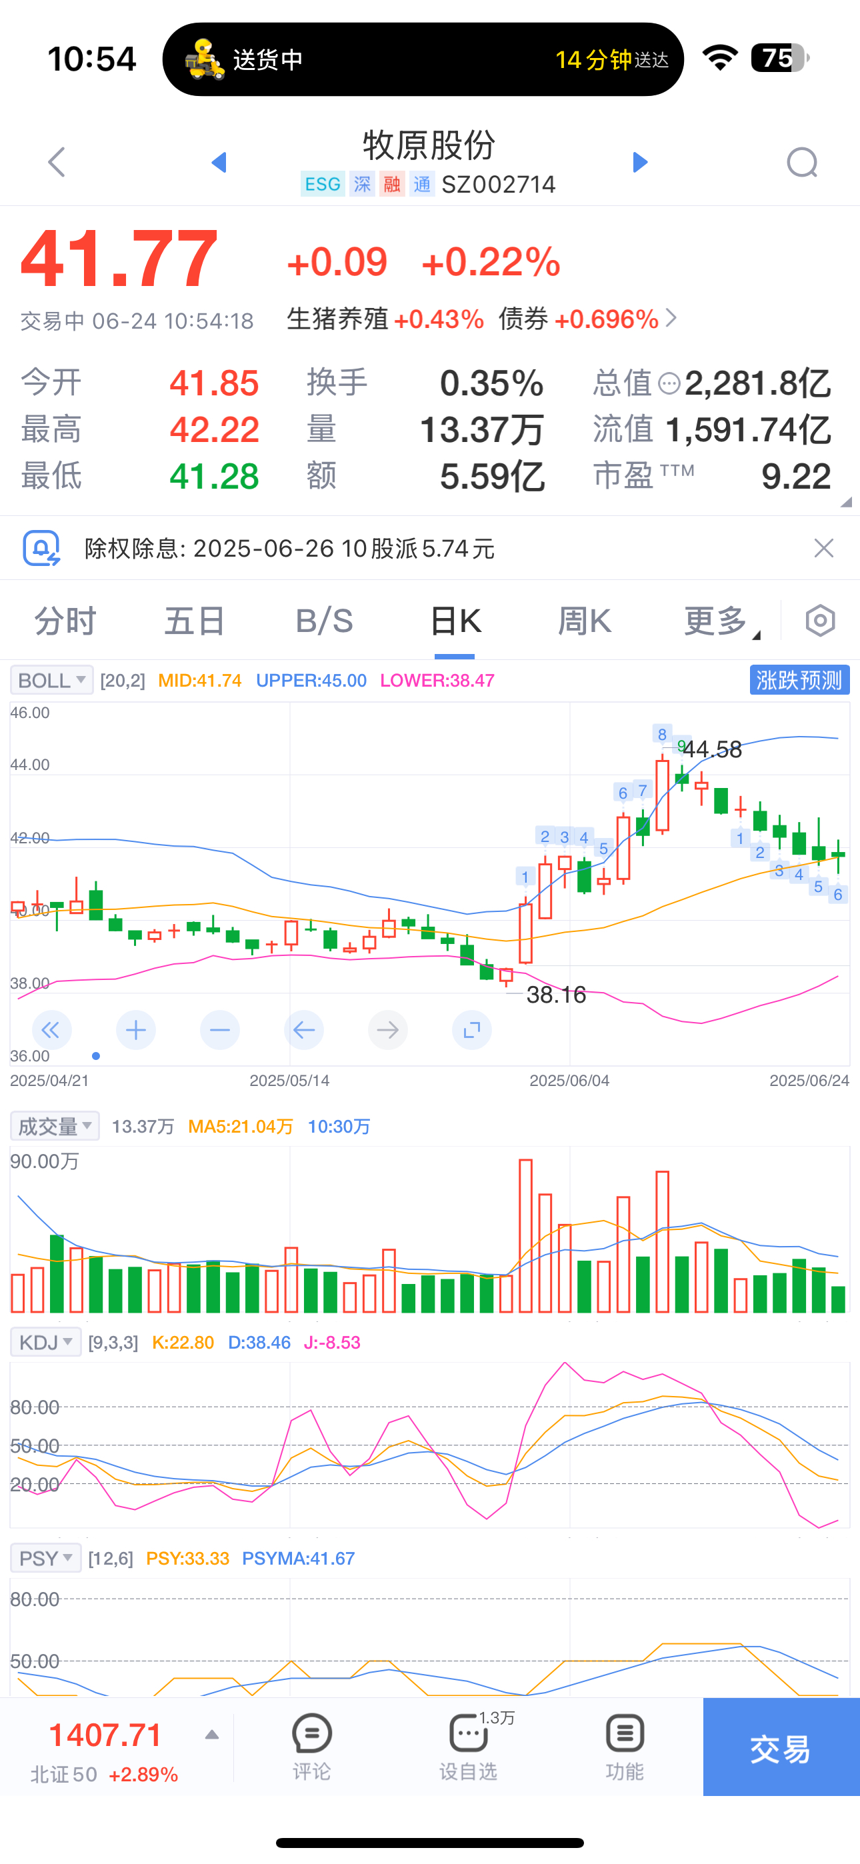Tap the ESG tag badge
Image resolution: width=860 pixels, height=1864 pixels.
(323, 185)
